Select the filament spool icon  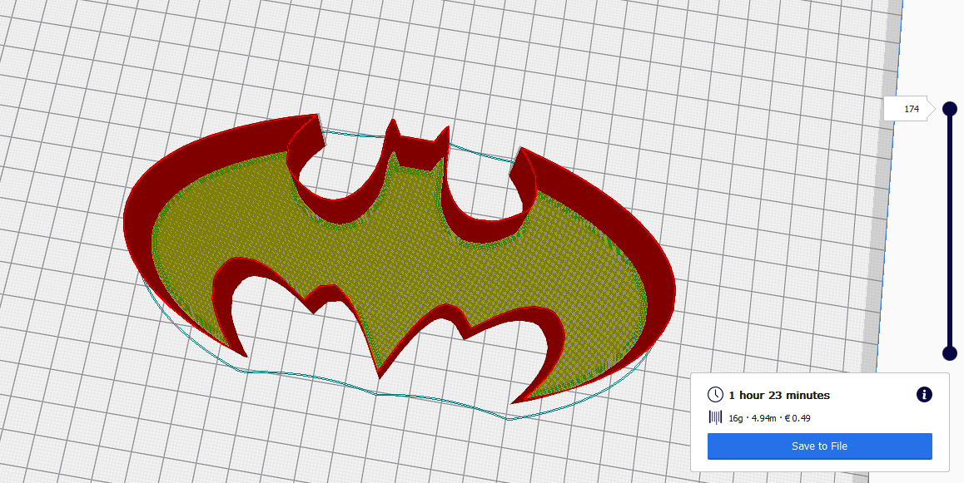point(714,418)
